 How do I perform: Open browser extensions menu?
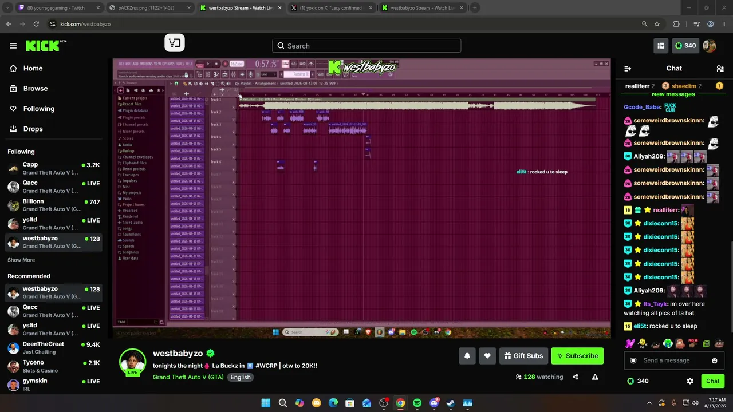tap(676, 24)
